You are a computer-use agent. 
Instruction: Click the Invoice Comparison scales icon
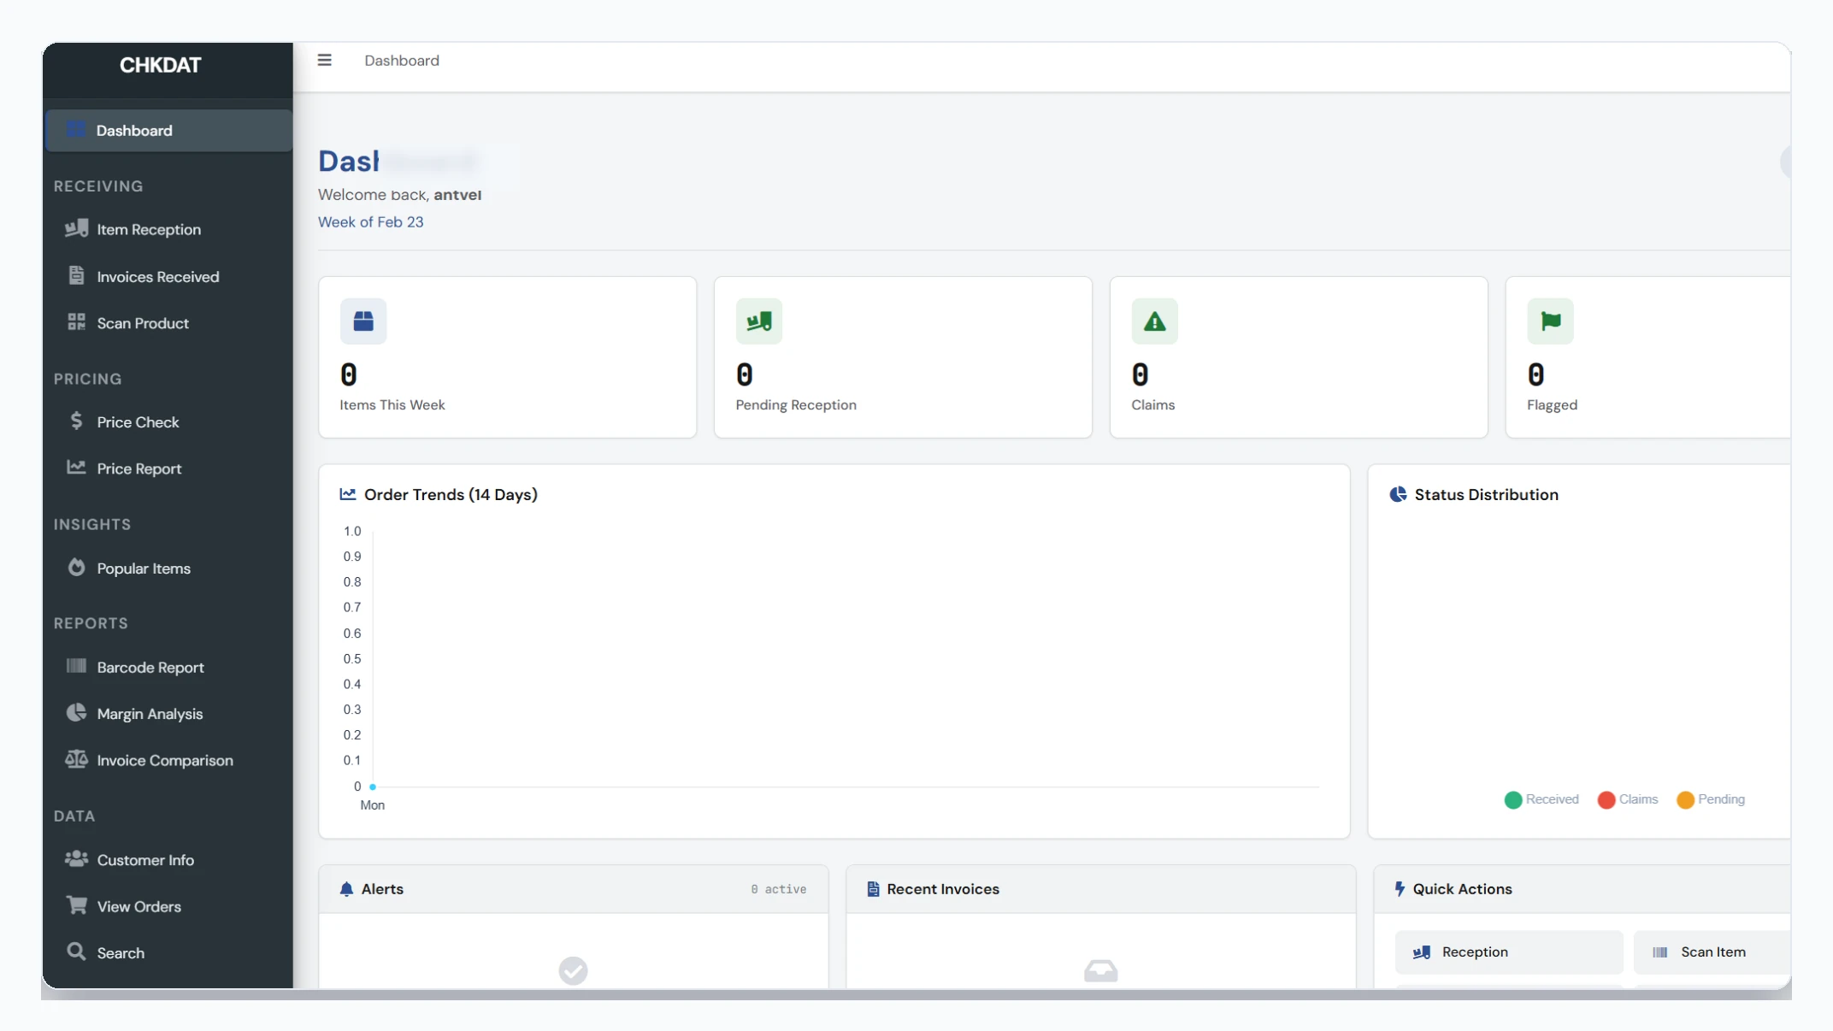coord(76,759)
